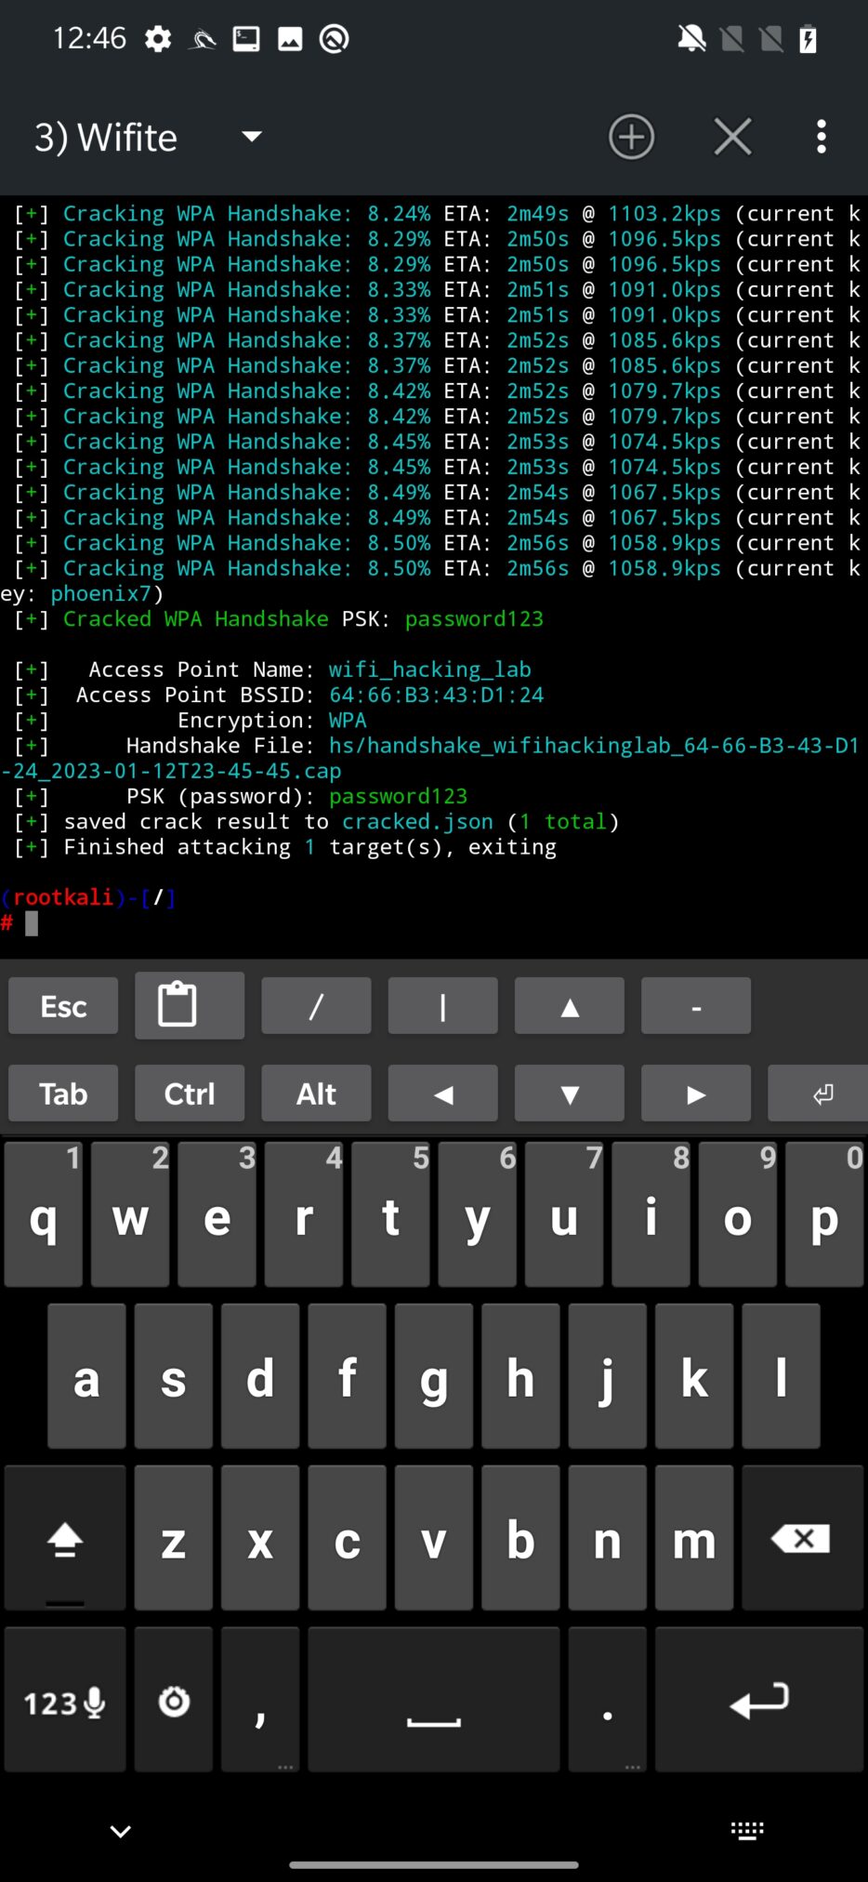Tap the battery charging icon
This screenshot has height=1882, width=868.
tap(808, 39)
